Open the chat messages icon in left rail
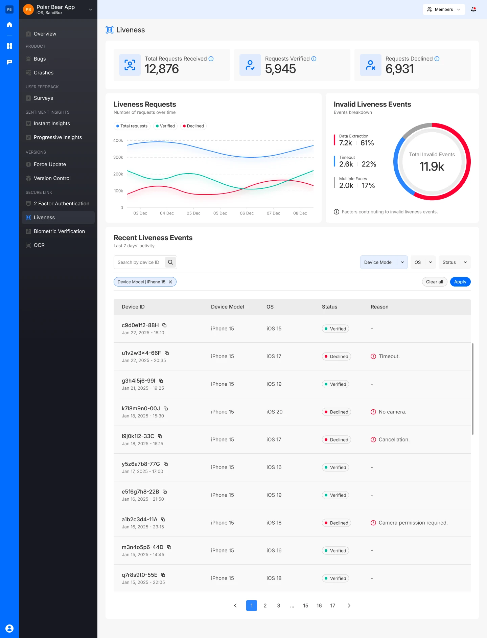487x638 pixels. 9,62
